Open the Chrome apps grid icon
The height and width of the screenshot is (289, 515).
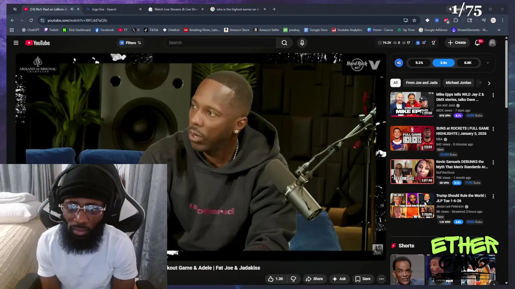click(x=12, y=30)
